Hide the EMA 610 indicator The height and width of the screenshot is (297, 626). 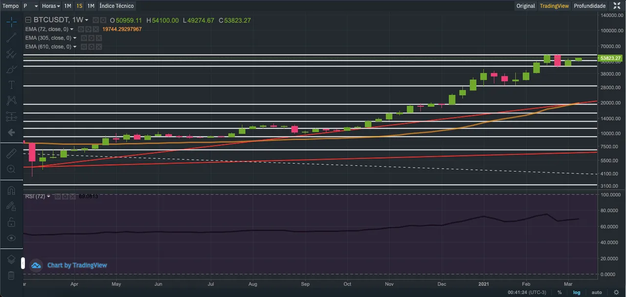tap(84, 46)
